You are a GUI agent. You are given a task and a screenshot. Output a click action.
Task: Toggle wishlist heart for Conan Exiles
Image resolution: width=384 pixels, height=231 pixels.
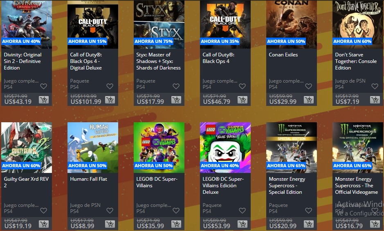pos(309,86)
